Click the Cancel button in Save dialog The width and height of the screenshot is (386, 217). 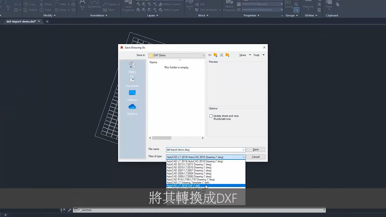[x=255, y=157]
